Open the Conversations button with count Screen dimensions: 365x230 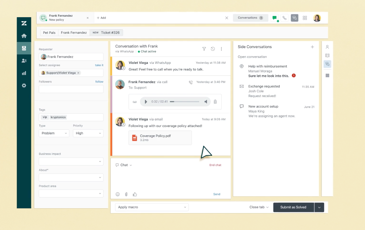[250, 18]
